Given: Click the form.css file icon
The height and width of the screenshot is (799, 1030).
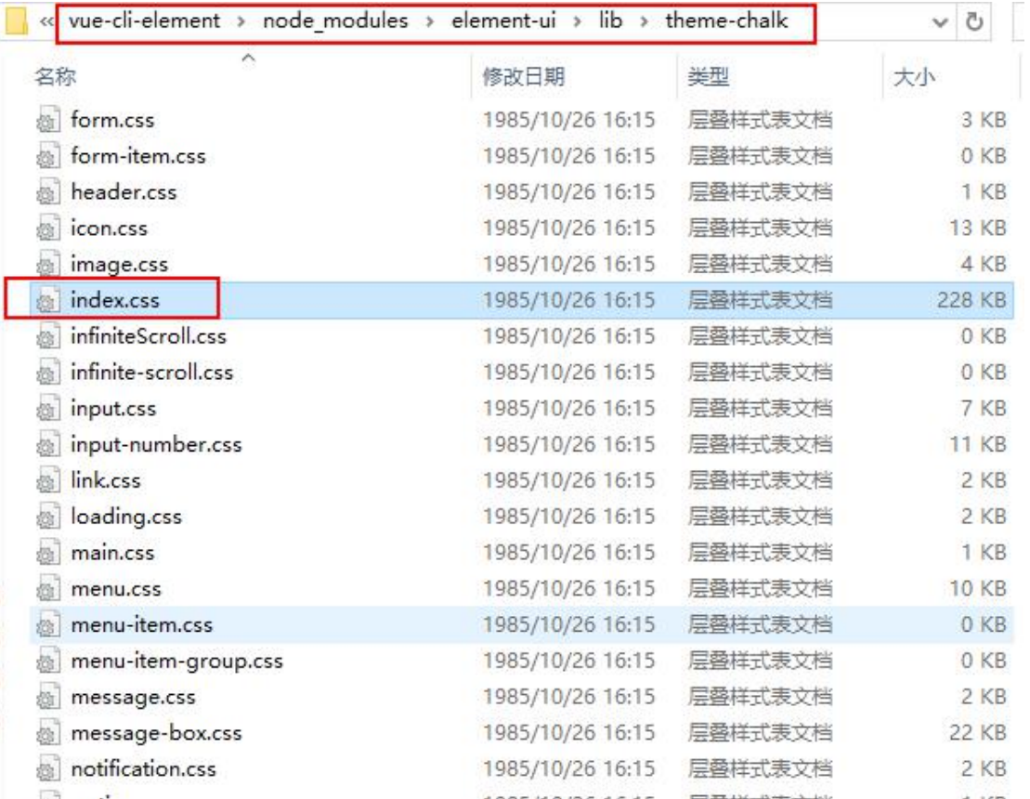Looking at the screenshot, I should tap(48, 120).
